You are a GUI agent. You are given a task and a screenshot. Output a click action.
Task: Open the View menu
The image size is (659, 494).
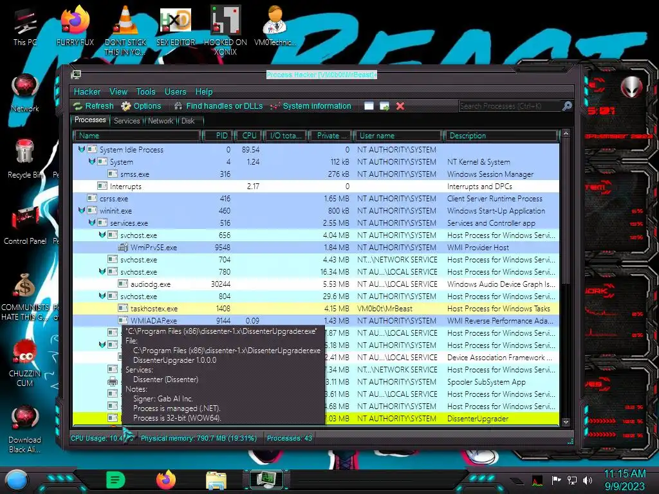(118, 91)
